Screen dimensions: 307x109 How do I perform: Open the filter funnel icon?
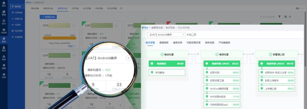[x=280, y=17]
